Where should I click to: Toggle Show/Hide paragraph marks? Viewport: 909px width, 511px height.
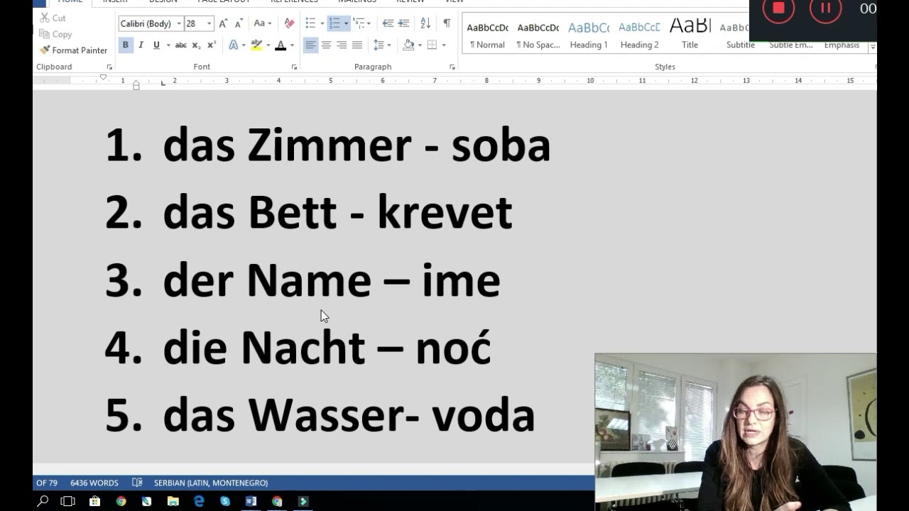tap(447, 23)
